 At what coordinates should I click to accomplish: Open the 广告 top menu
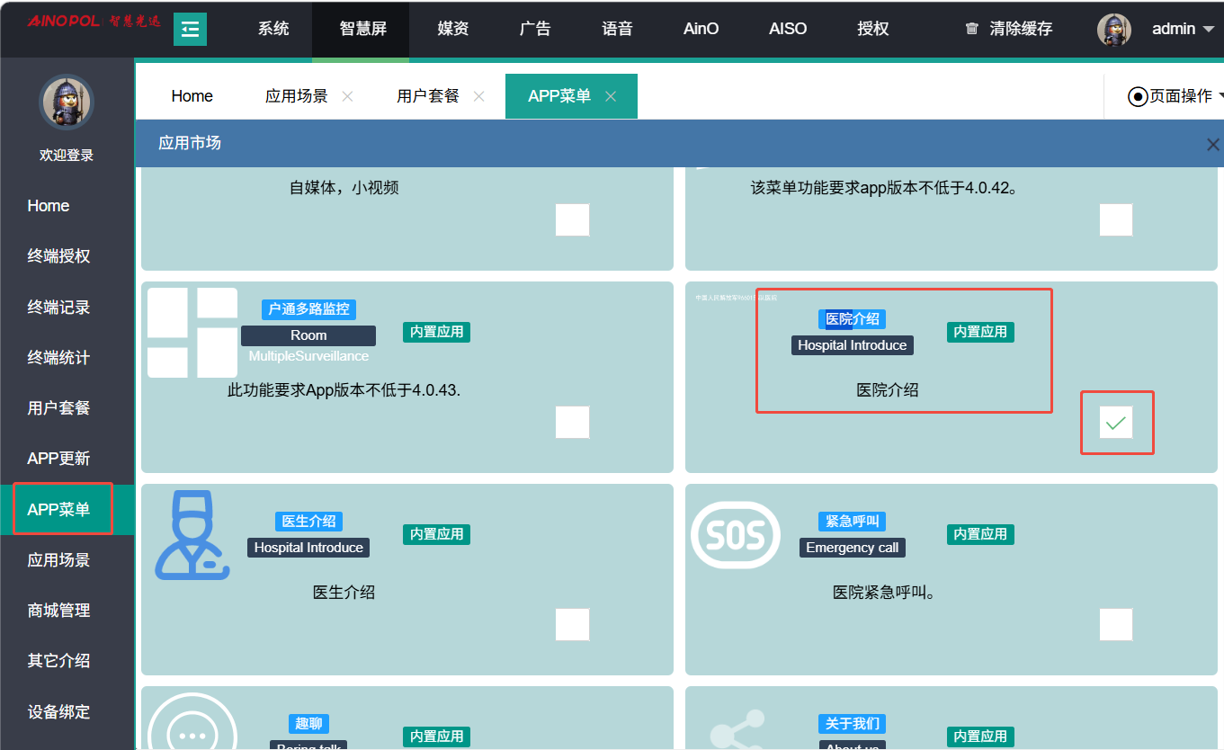(535, 29)
